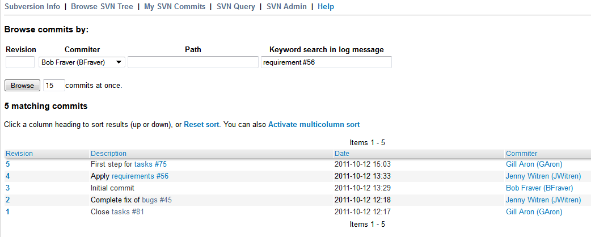
Task: Focus the Path filter input
Action: point(193,62)
